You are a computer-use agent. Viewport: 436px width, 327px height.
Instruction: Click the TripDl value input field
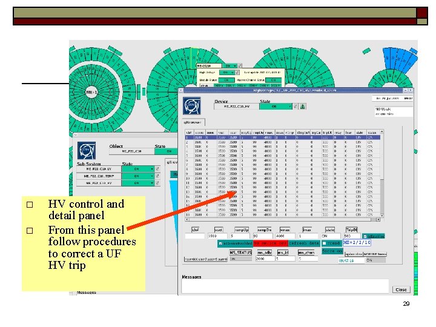352,236
